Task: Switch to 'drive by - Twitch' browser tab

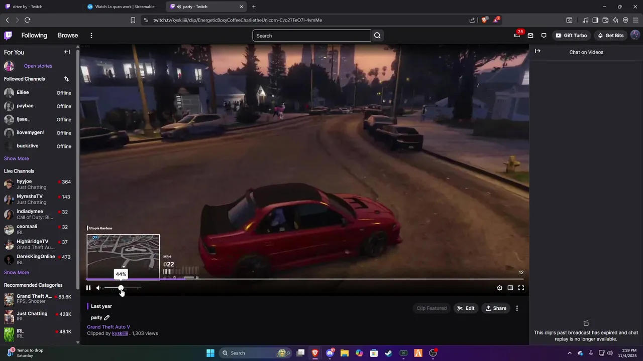Action: 40,7
